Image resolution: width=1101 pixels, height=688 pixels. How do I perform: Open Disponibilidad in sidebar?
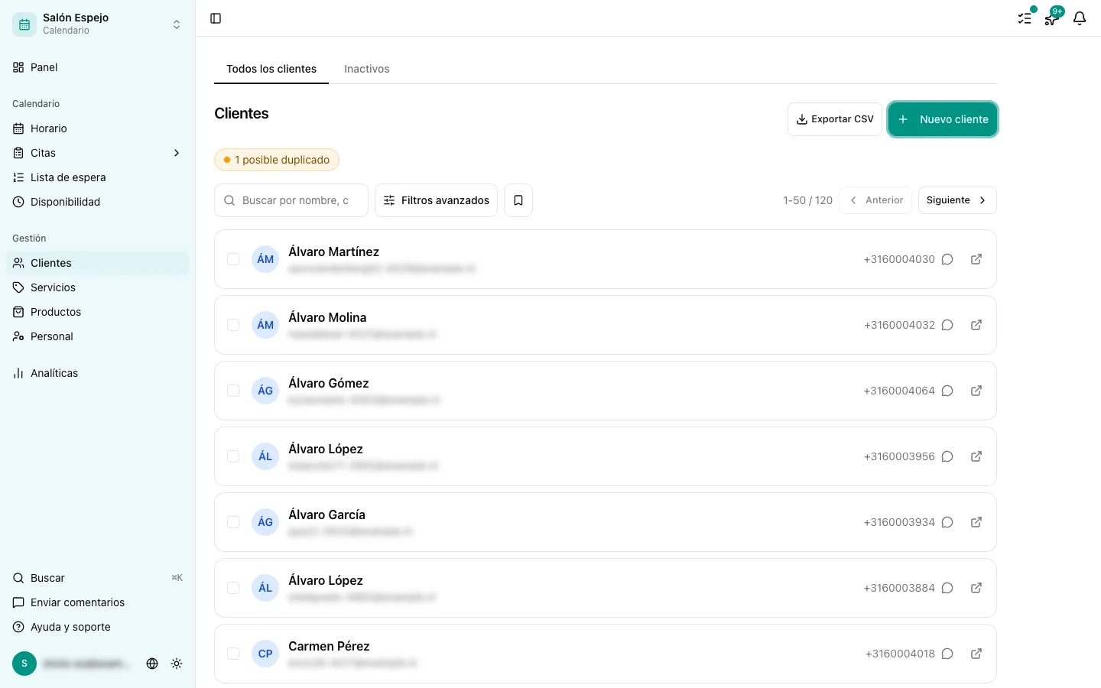(x=98, y=202)
